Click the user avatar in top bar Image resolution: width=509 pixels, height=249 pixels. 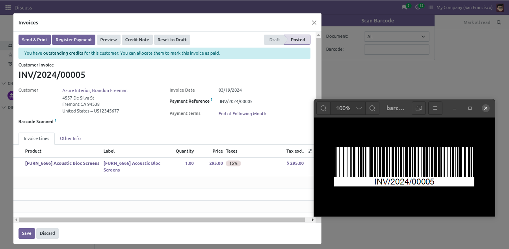coord(500,7)
